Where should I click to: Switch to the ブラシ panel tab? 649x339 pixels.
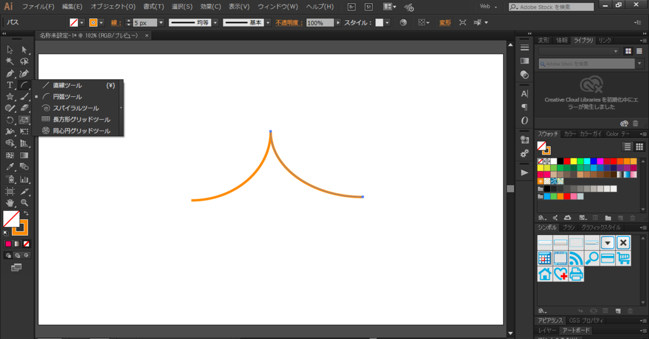569,227
